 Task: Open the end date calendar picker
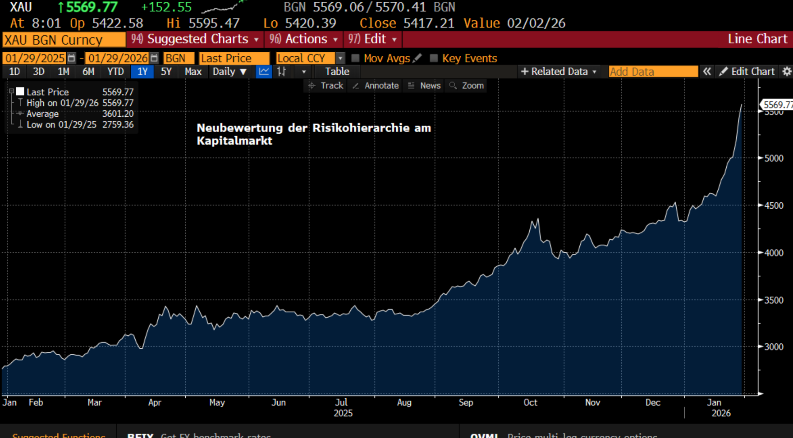154,58
